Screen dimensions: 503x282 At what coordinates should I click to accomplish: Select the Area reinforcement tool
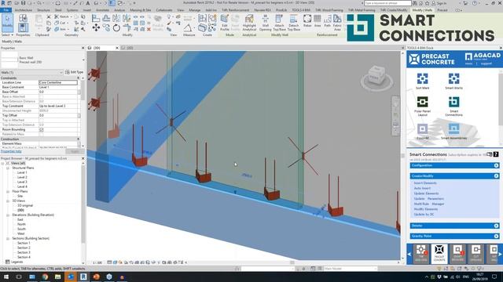pos(318,21)
